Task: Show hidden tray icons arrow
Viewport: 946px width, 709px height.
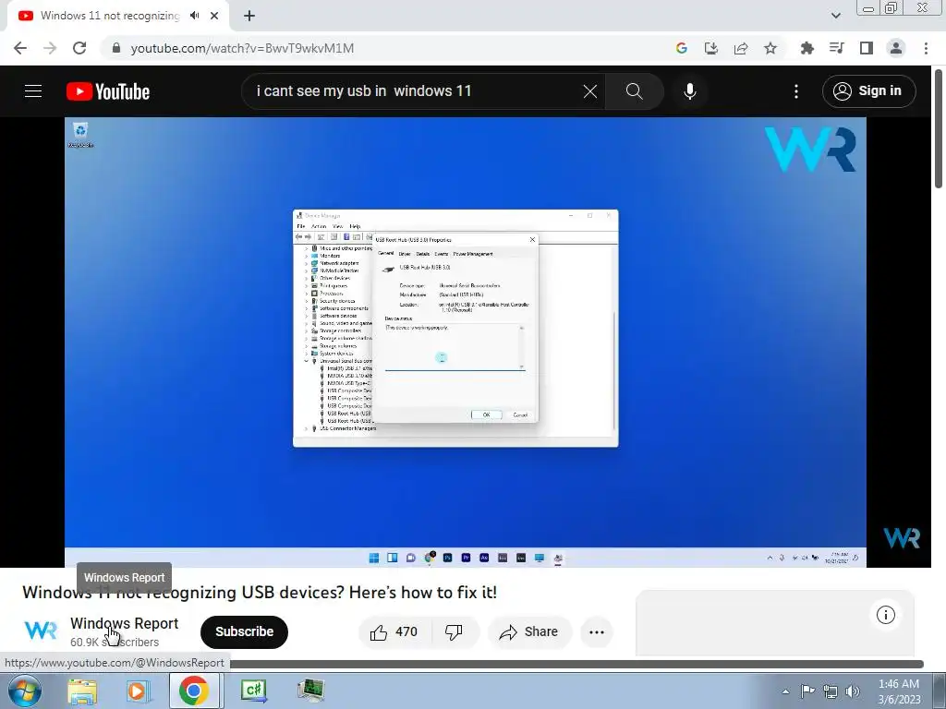Action: click(785, 691)
